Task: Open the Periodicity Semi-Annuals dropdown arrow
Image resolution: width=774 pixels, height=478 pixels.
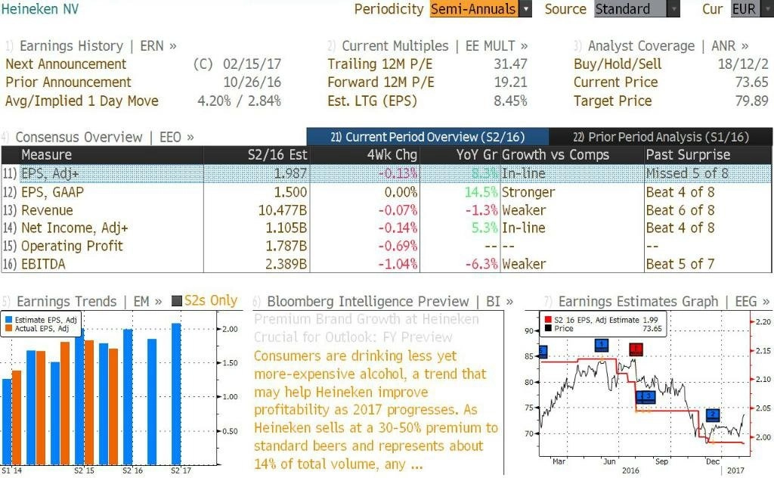Action: 525,9
